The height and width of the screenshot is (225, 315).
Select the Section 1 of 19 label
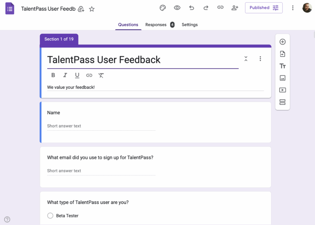click(x=59, y=39)
